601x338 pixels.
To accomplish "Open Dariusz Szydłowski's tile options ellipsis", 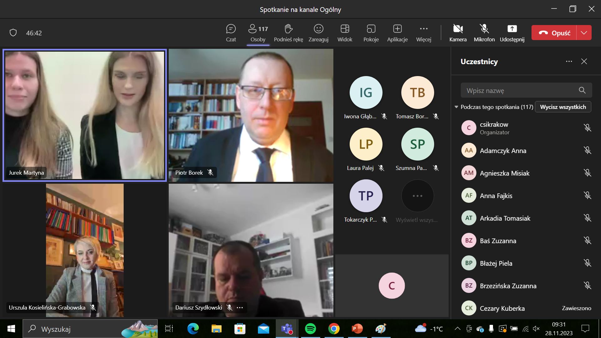I will coord(240,308).
